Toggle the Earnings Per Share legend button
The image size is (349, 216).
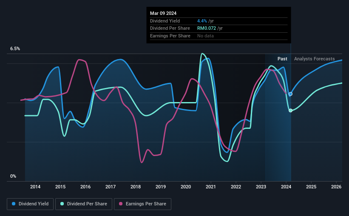tap(142, 204)
